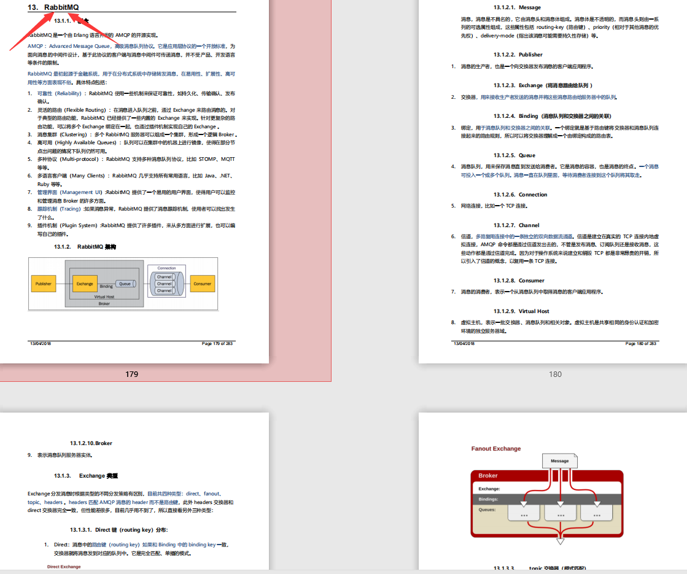Click the heading "13.1.2.8. Consumer"
Screen dimensions: 687x574
pyautogui.click(x=519, y=281)
